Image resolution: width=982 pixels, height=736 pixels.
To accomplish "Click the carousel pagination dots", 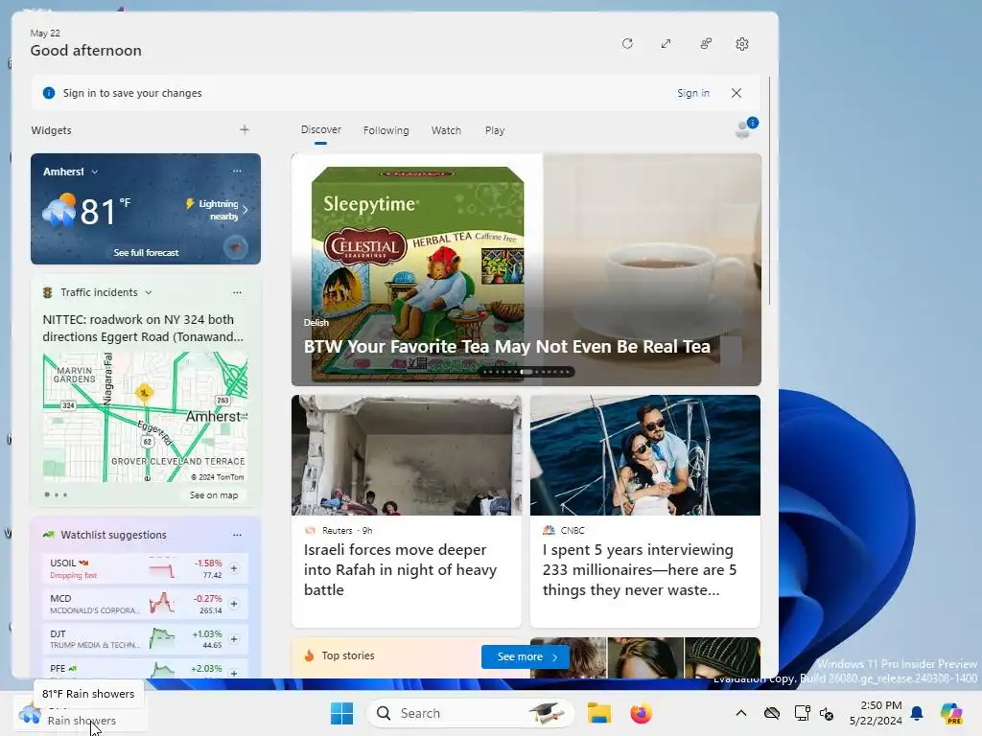I will point(526,372).
